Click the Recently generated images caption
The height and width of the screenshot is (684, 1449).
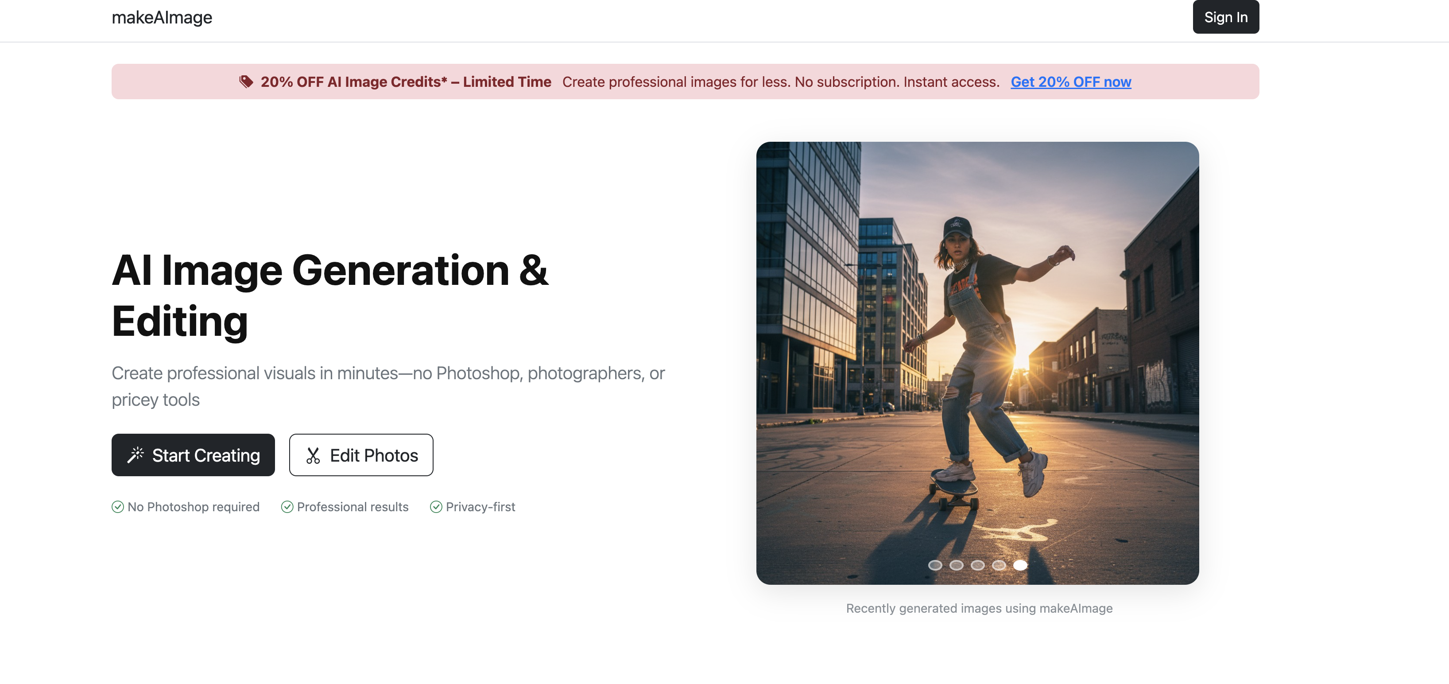979,608
